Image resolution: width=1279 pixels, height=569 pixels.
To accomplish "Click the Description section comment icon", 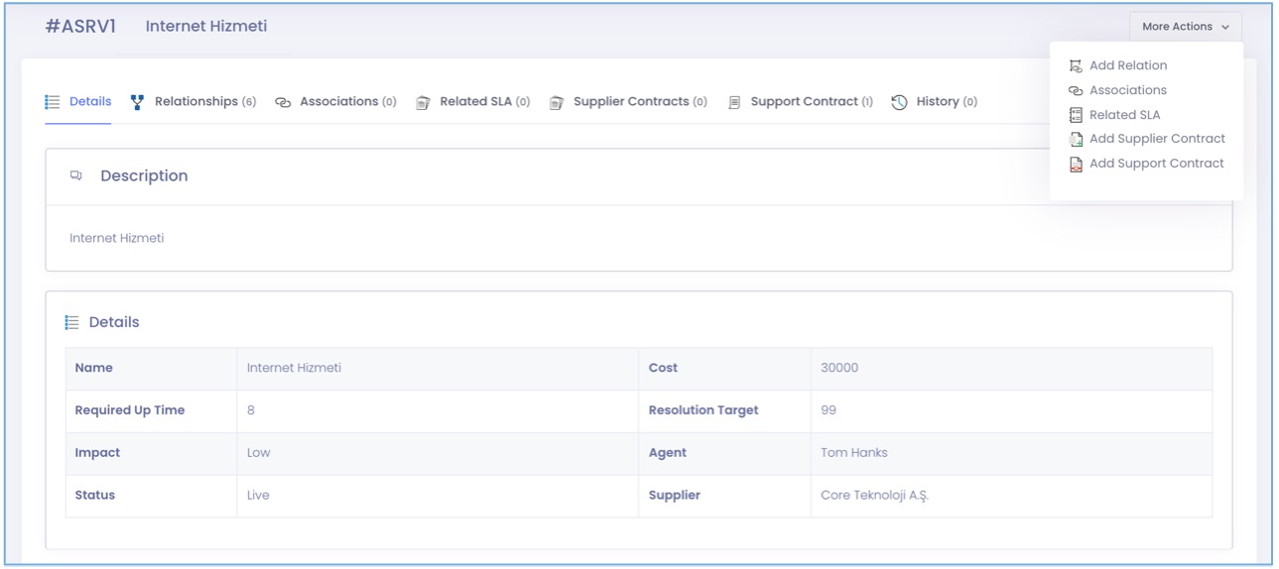I will point(76,175).
